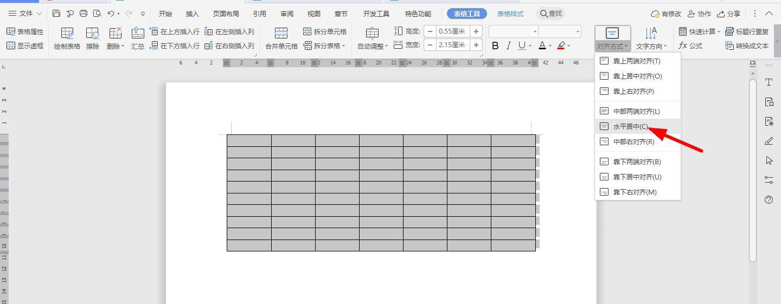Open the 汇总 summary tool
Screen dimensions: 781x304
138,38
